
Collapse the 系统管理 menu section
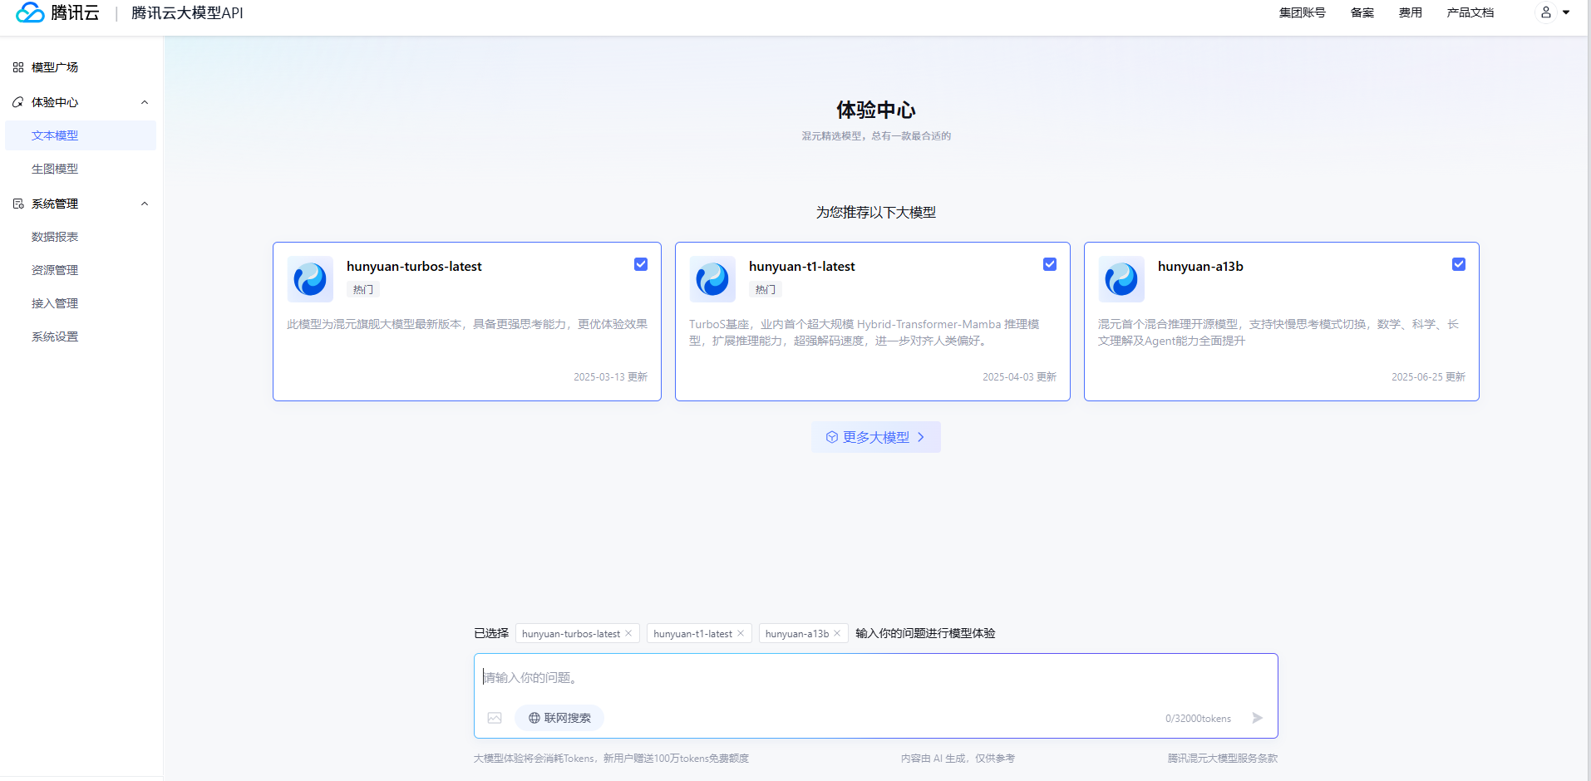(145, 204)
